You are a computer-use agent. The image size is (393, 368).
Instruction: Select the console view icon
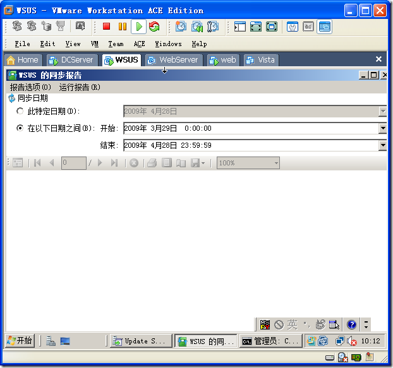[324, 27]
